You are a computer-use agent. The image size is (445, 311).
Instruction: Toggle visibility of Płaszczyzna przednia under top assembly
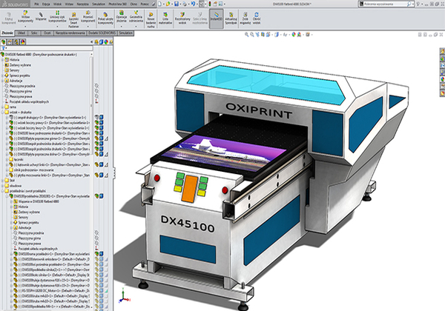(96, 86)
